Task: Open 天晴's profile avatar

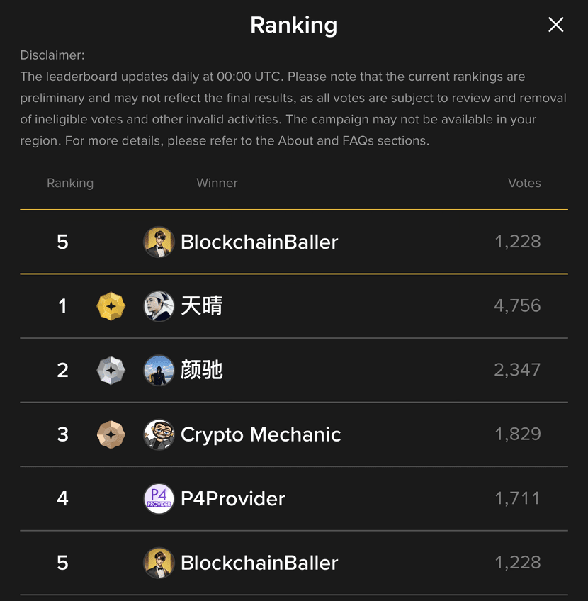Action: coord(159,306)
